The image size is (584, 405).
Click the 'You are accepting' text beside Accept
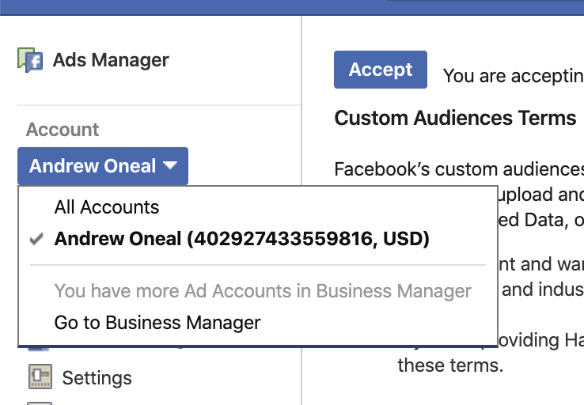pyautogui.click(x=514, y=76)
